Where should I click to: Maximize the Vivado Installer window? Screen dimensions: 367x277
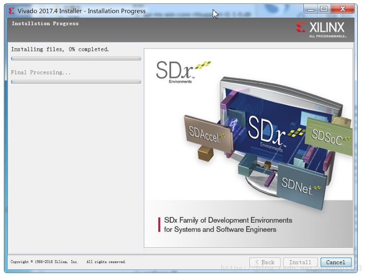(x=324, y=9)
